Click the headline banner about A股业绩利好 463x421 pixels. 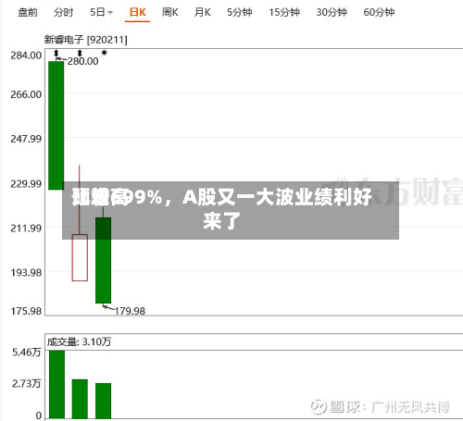click(x=231, y=210)
